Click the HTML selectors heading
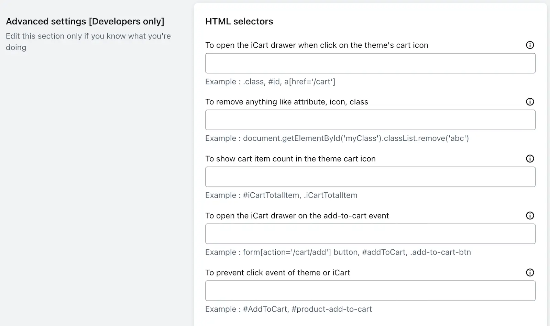Image resolution: width=550 pixels, height=326 pixels. [239, 21]
